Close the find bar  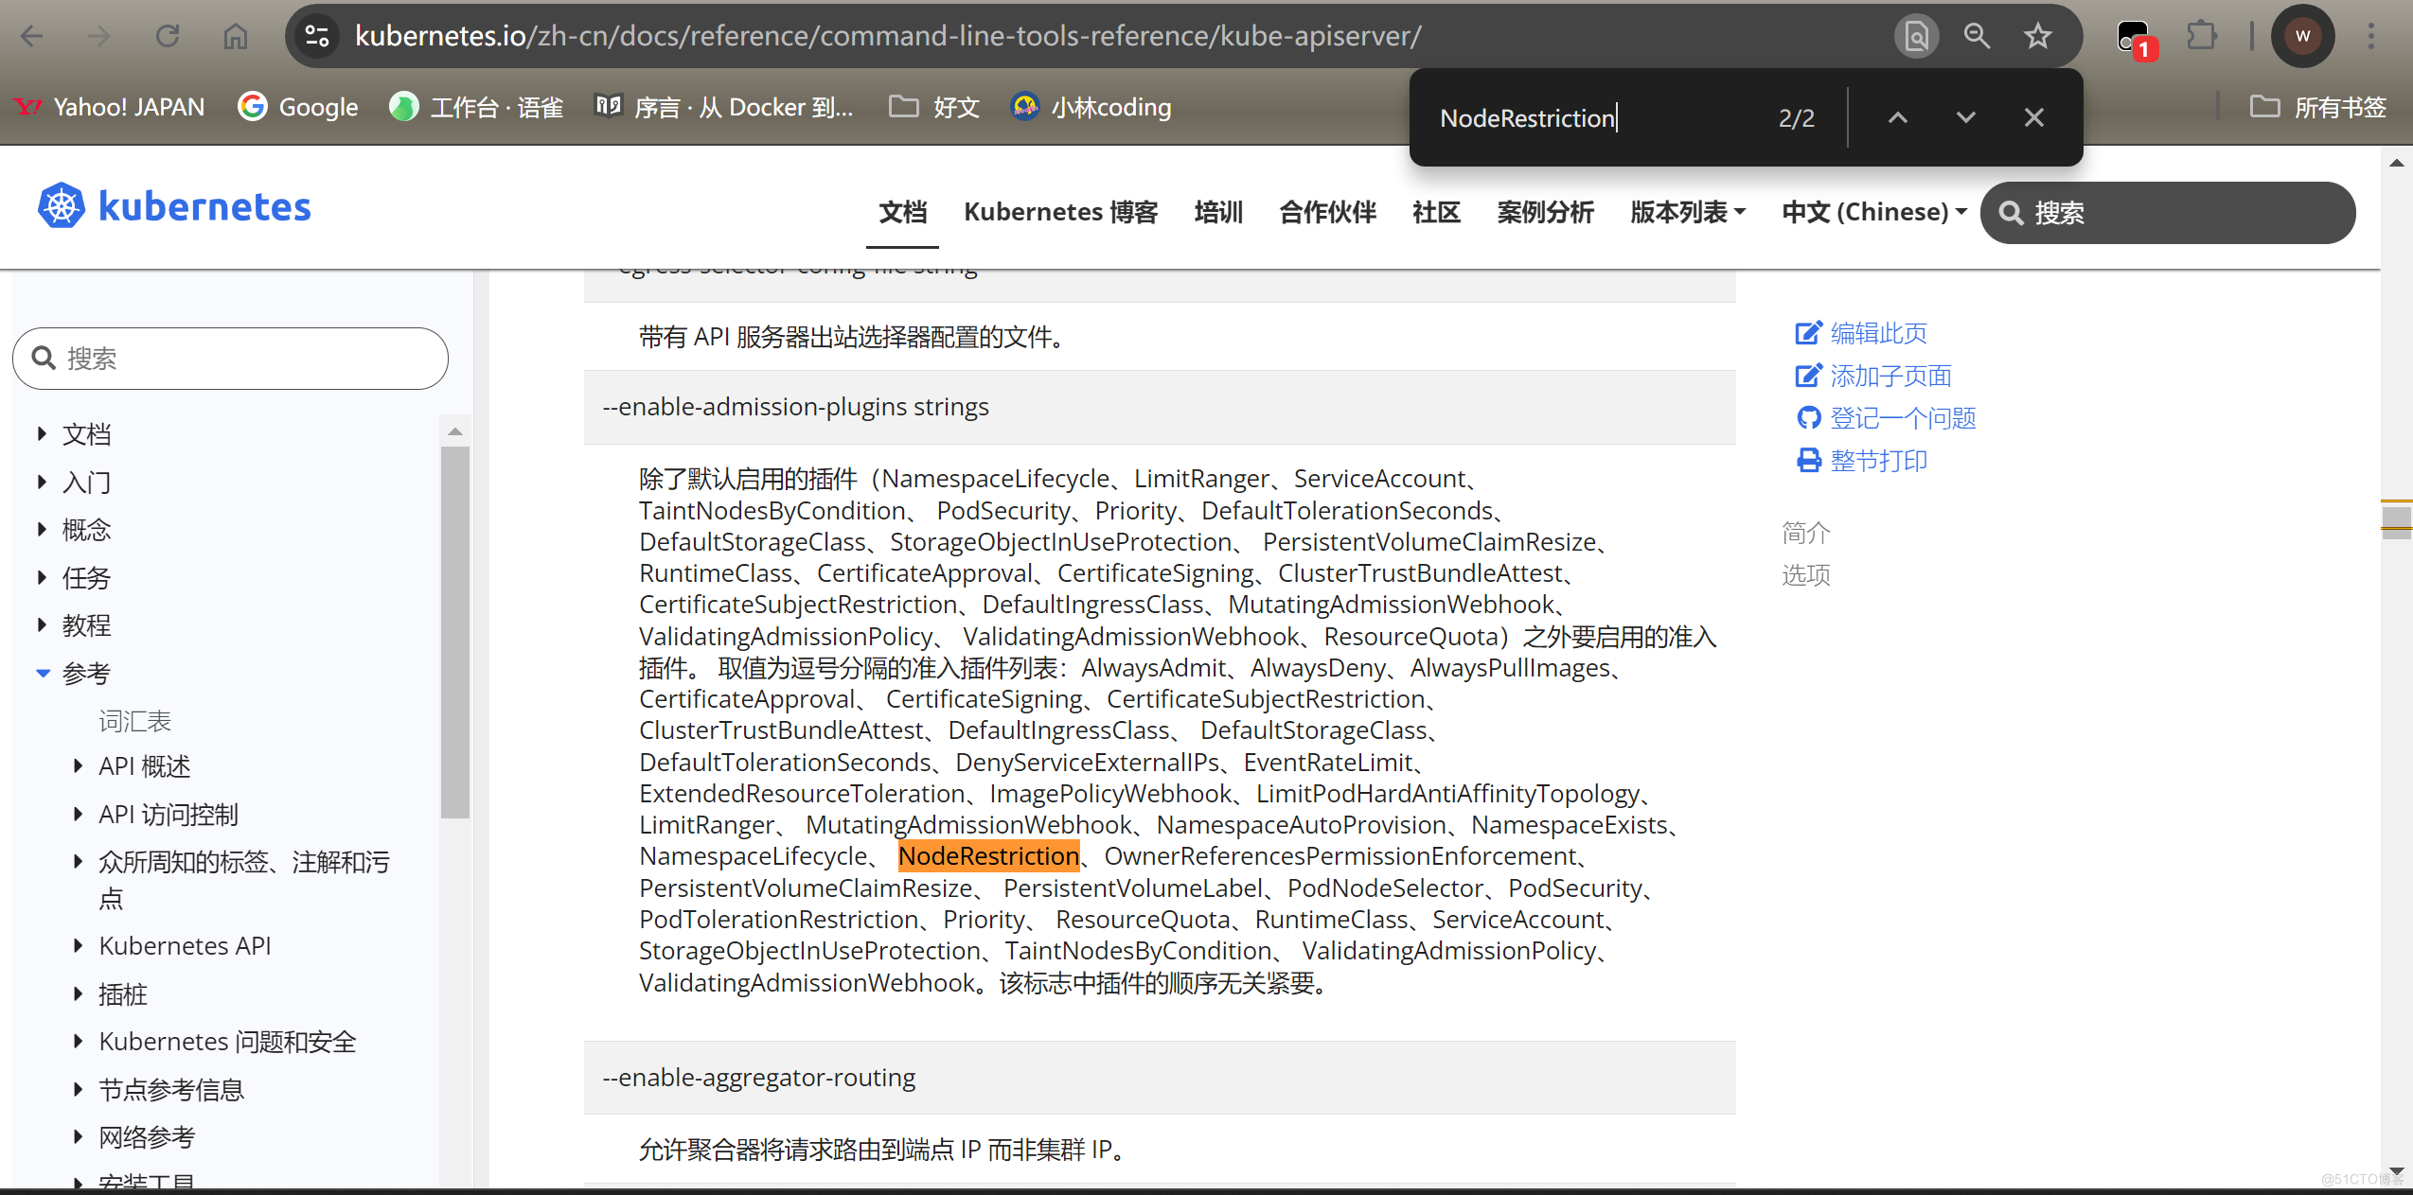pos(2033,117)
